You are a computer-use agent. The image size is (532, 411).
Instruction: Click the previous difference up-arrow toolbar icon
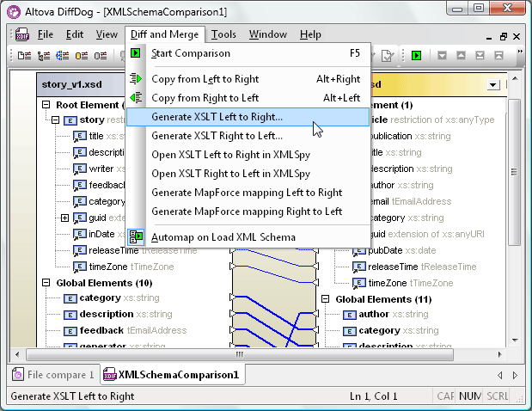point(461,55)
